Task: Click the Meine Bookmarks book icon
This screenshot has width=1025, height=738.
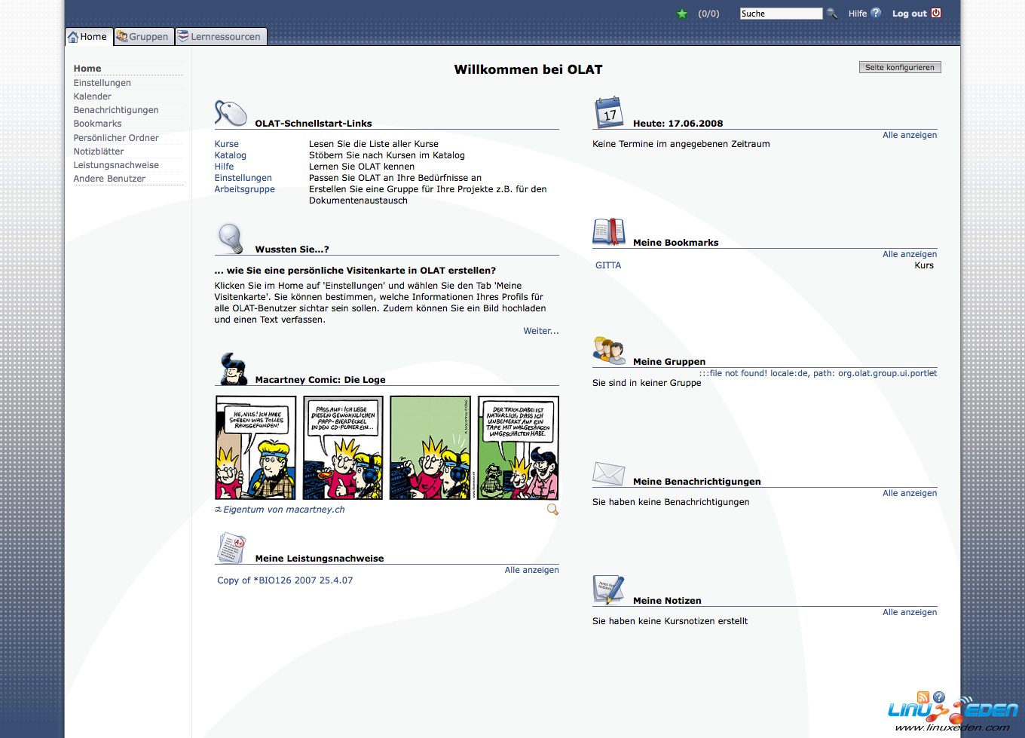Action: [609, 232]
